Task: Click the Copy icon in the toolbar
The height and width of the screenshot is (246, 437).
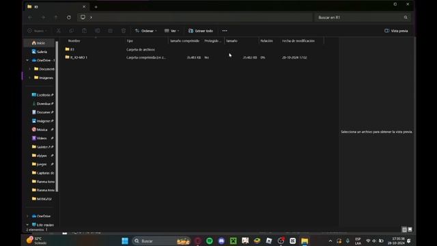Action: click(x=71, y=31)
